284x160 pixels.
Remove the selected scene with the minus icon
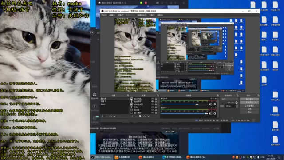[106, 116]
